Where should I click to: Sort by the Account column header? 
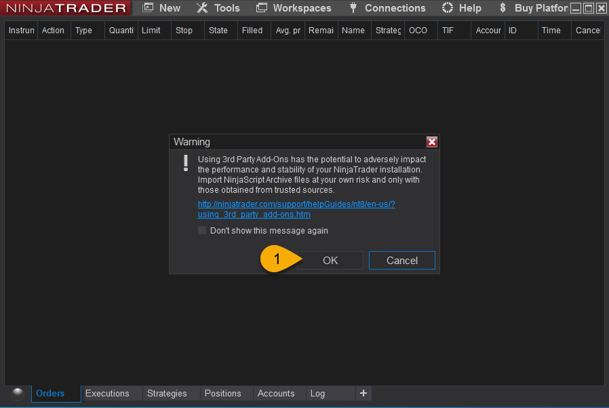click(x=488, y=31)
